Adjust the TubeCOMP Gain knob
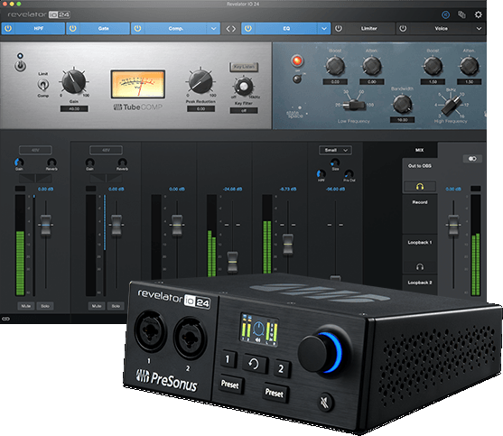The height and width of the screenshot is (436, 503). [x=74, y=81]
